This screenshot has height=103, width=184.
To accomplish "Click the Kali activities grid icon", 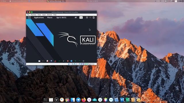I will tap(29, 17).
